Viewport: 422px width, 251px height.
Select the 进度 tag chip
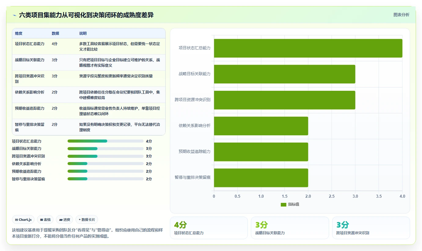tap(64, 220)
